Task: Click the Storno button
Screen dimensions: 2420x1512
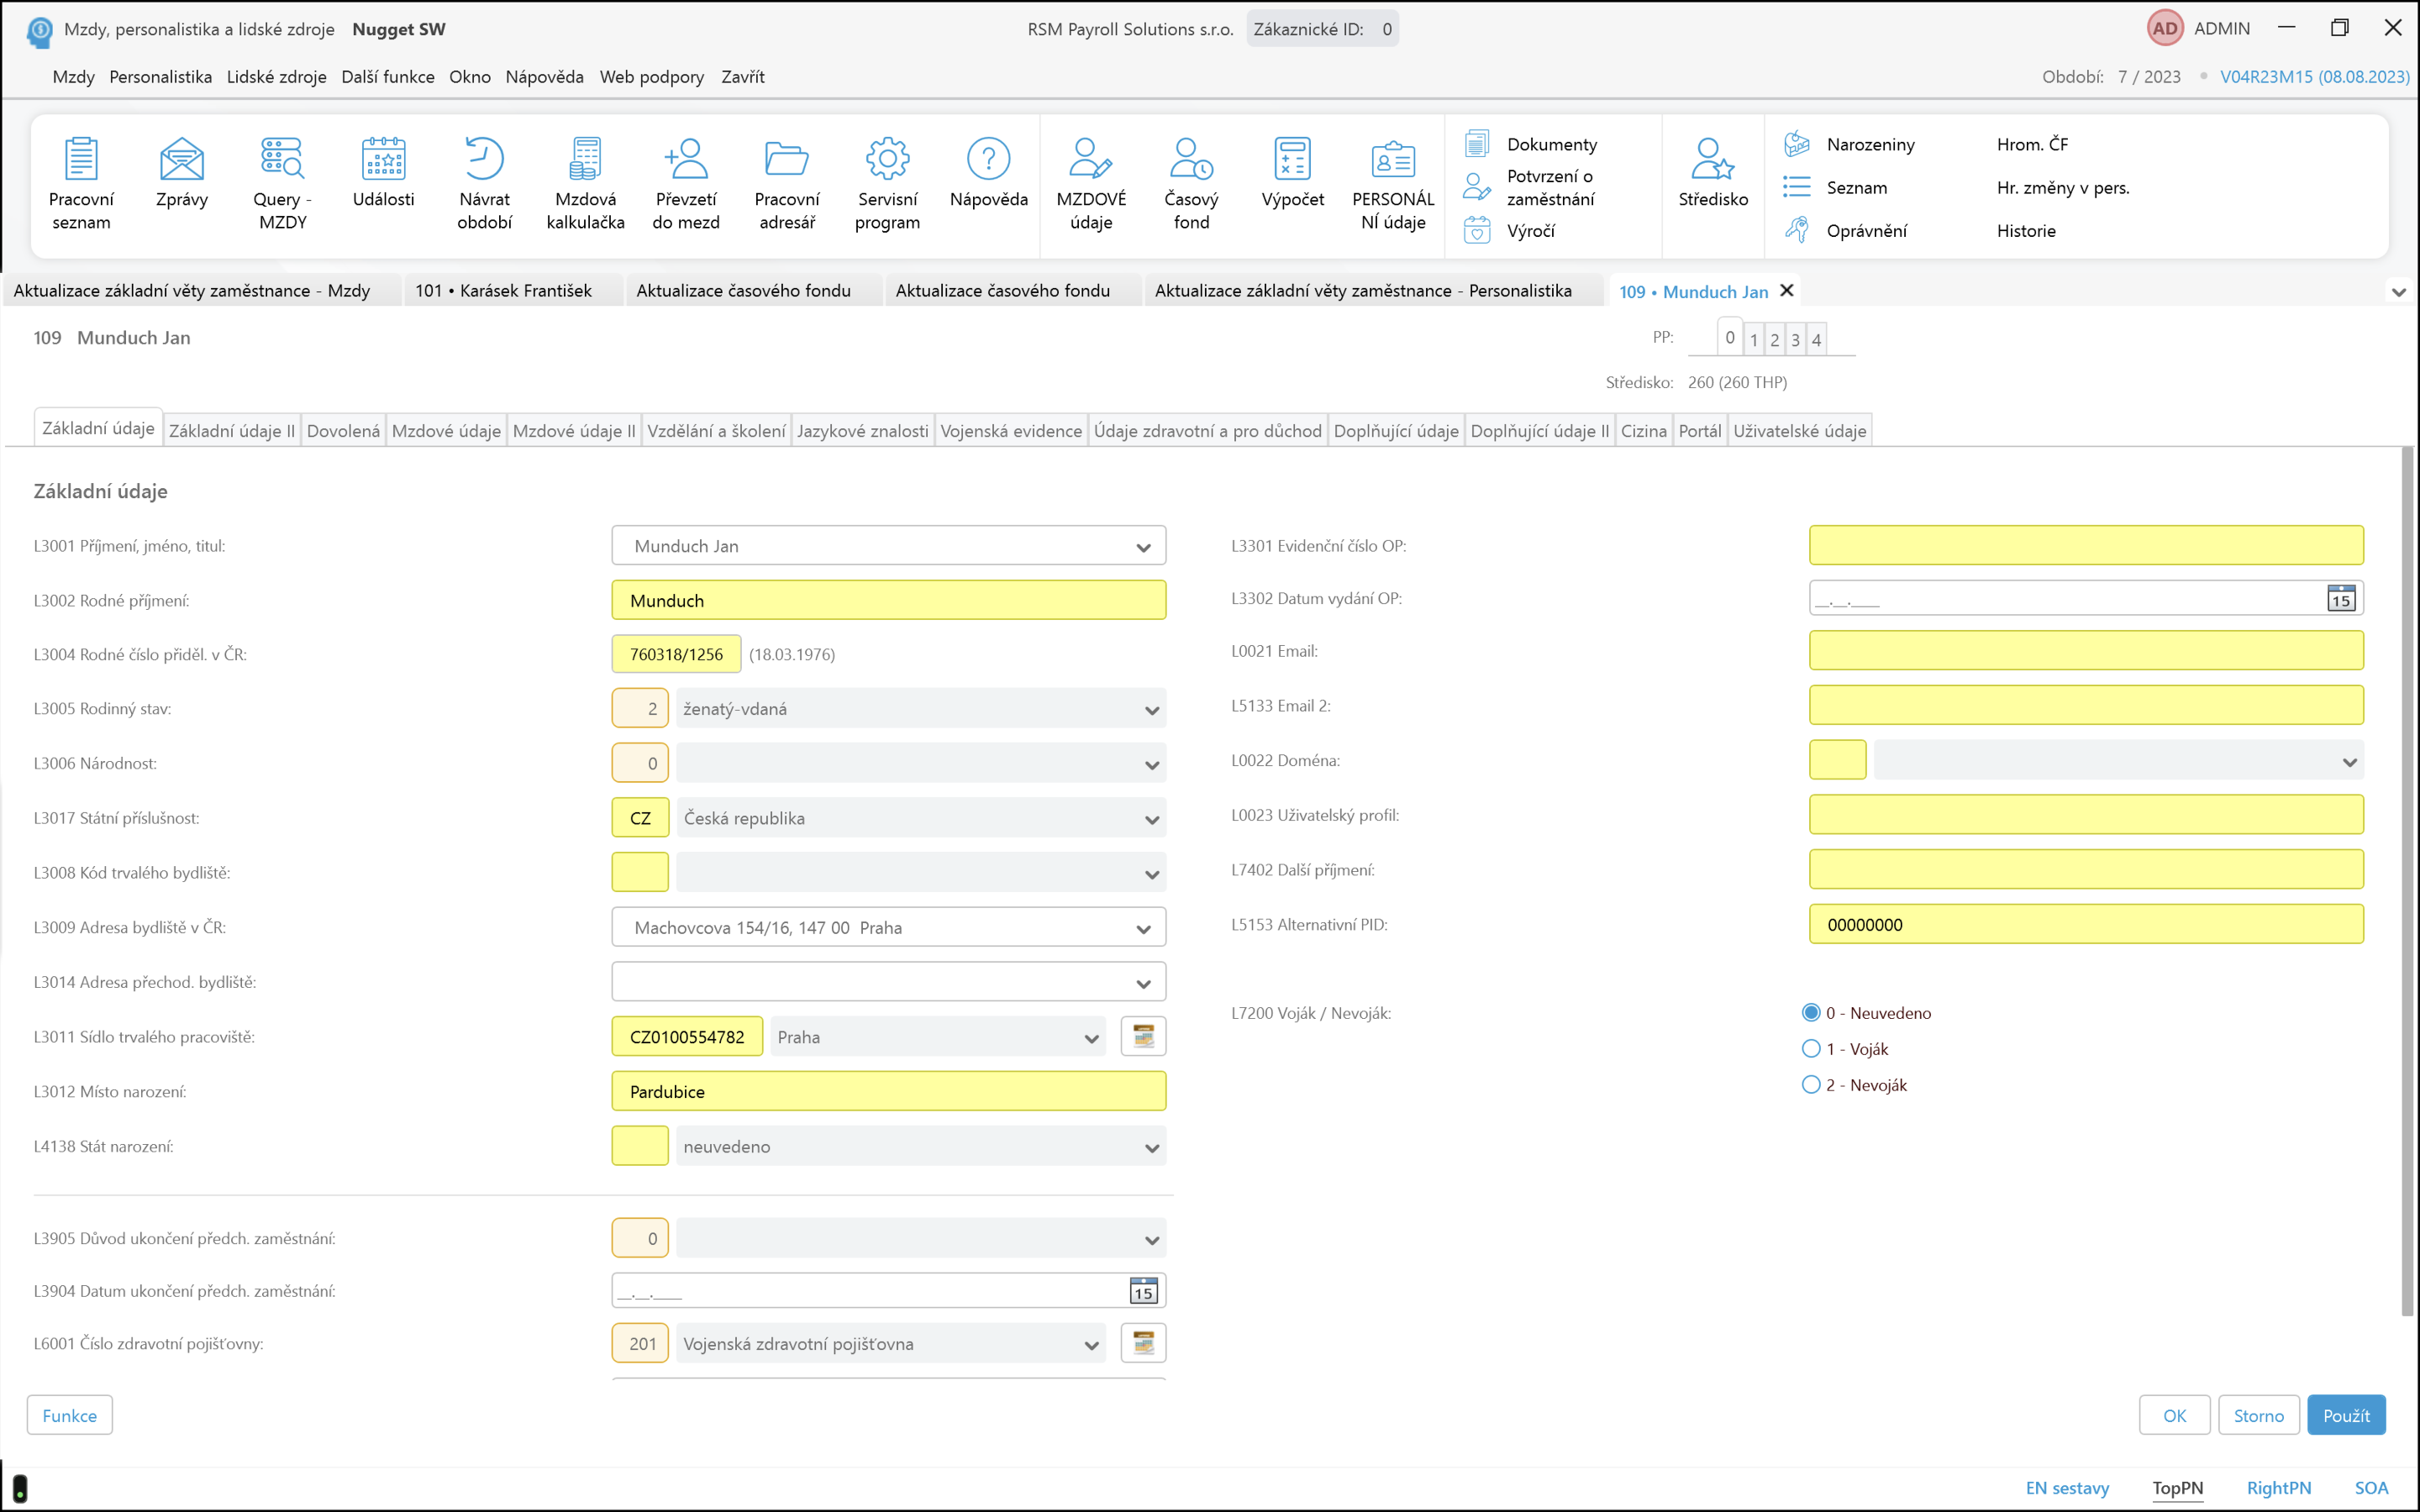Action: [2258, 1415]
